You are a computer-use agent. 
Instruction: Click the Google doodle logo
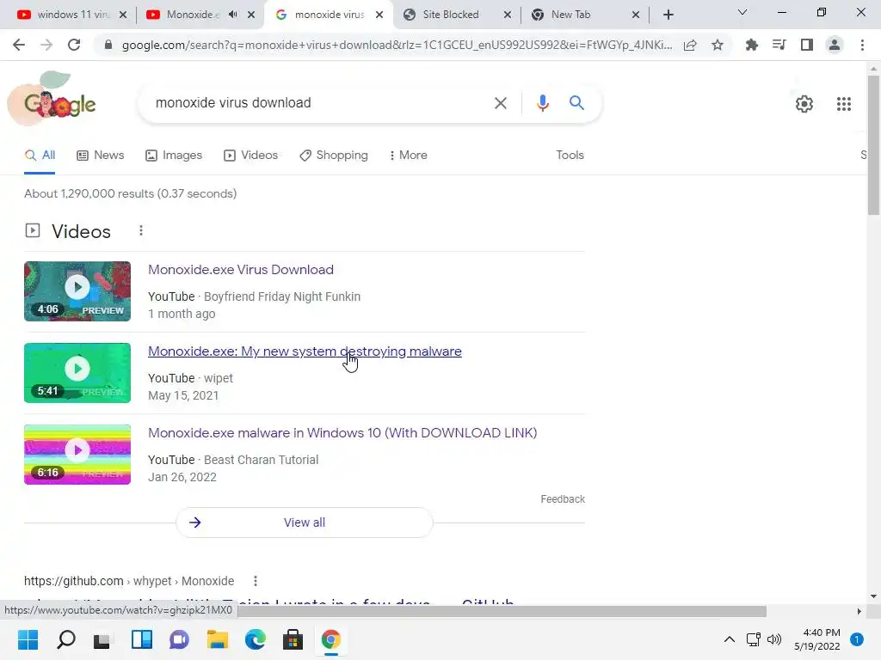pyautogui.click(x=52, y=100)
